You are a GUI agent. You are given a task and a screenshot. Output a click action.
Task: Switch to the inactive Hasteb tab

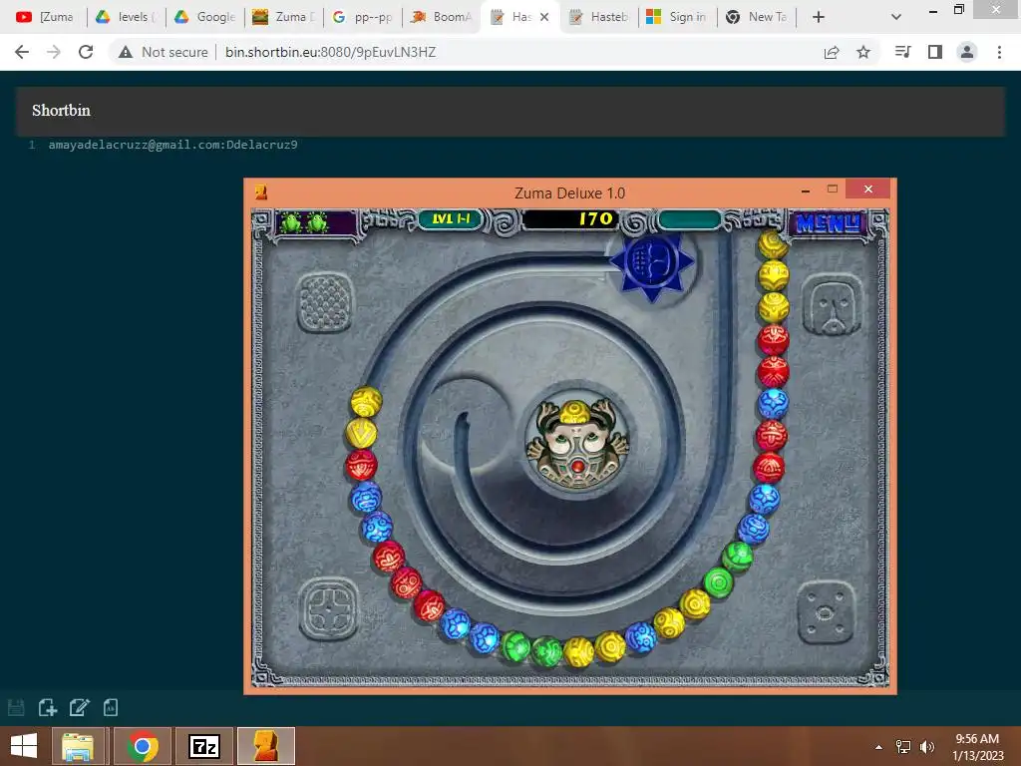599,17
